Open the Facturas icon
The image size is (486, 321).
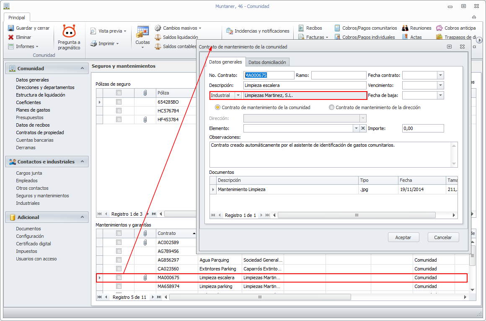(x=301, y=37)
